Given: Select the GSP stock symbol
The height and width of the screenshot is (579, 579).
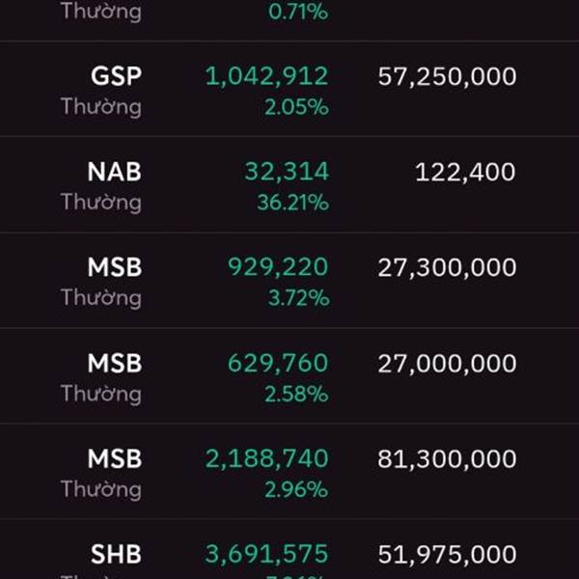Looking at the screenshot, I should click(116, 76).
